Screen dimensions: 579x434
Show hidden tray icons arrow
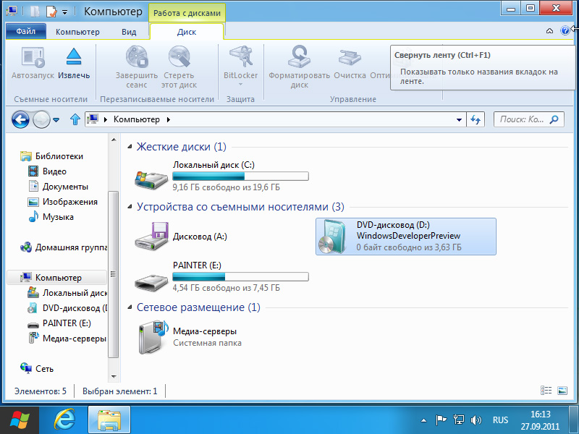click(x=423, y=420)
